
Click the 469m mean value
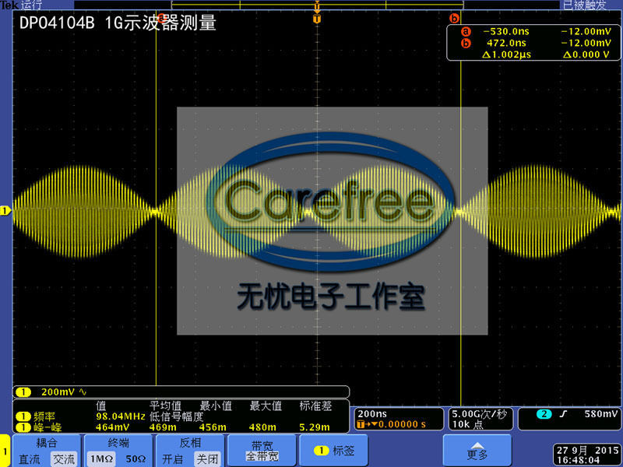[x=163, y=427]
